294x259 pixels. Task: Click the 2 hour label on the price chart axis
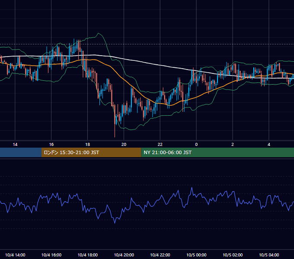pos(233,145)
